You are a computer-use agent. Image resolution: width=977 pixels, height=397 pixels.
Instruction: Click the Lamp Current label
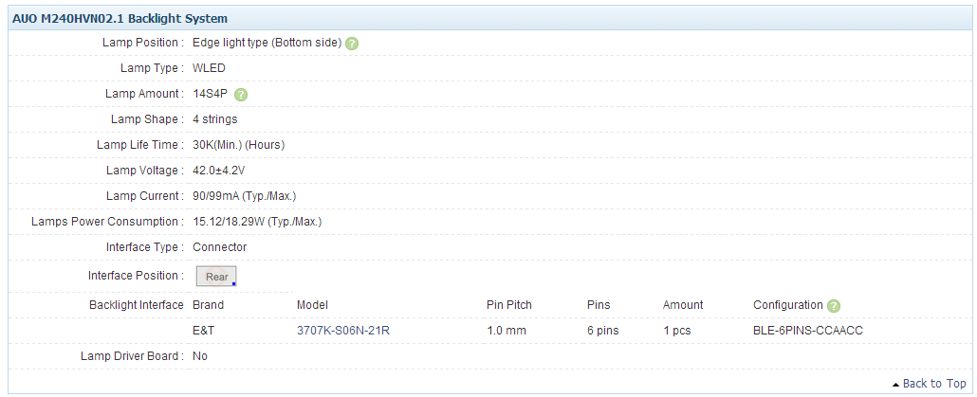(144, 196)
